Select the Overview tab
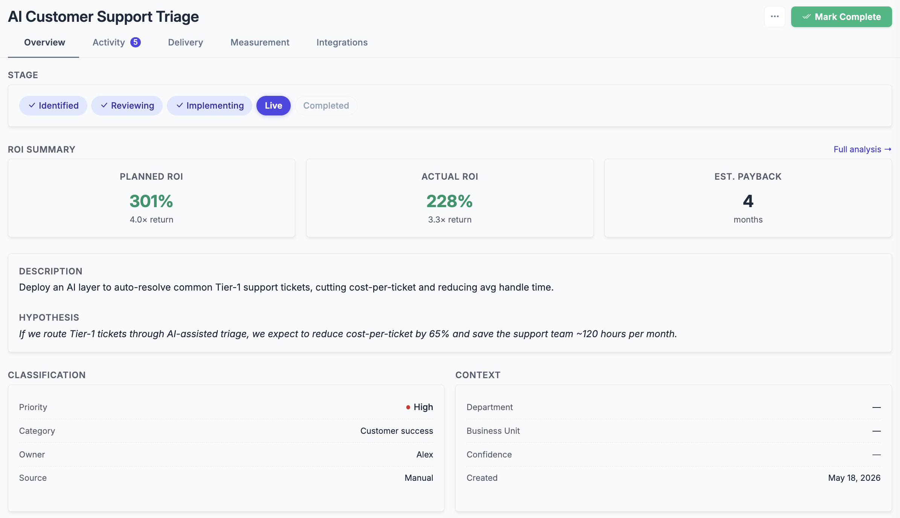 click(44, 42)
